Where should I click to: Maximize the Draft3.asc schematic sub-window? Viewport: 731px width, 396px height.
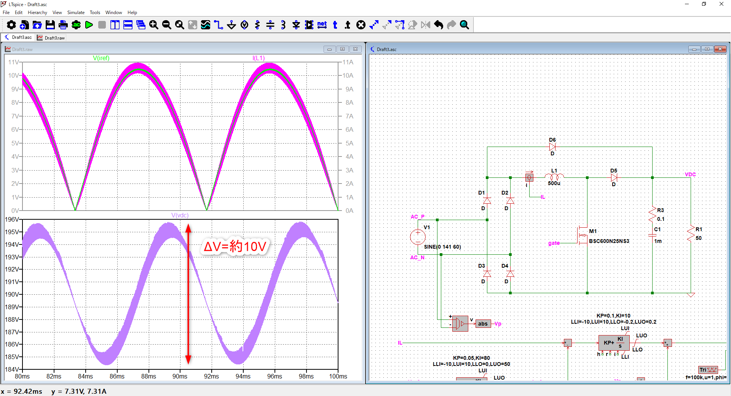click(707, 49)
